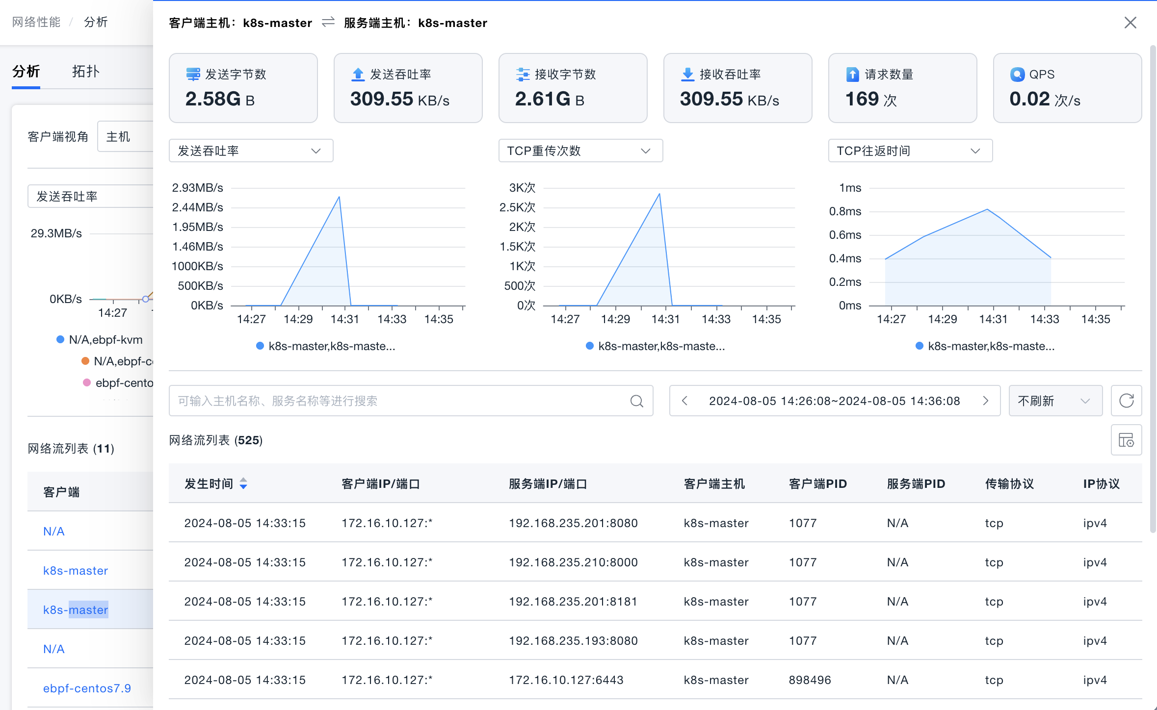
Task: Click the search magnifier icon in the search box
Action: [x=636, y=401]
